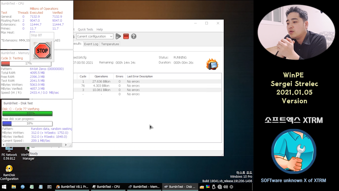Click the colorful display tray icon
This screenshot has width=339, height=191.
pos(208,187)
